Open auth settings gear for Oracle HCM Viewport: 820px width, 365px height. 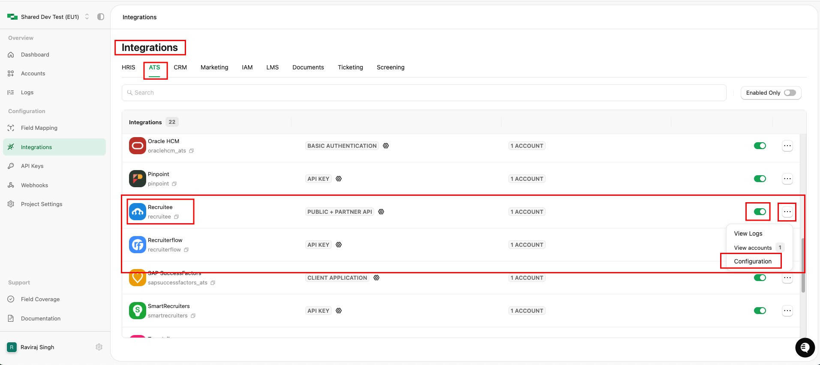coord(386,146)
